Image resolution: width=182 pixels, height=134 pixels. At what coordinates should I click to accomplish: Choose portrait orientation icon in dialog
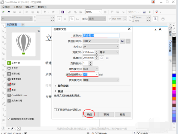(x=101, y=58)
